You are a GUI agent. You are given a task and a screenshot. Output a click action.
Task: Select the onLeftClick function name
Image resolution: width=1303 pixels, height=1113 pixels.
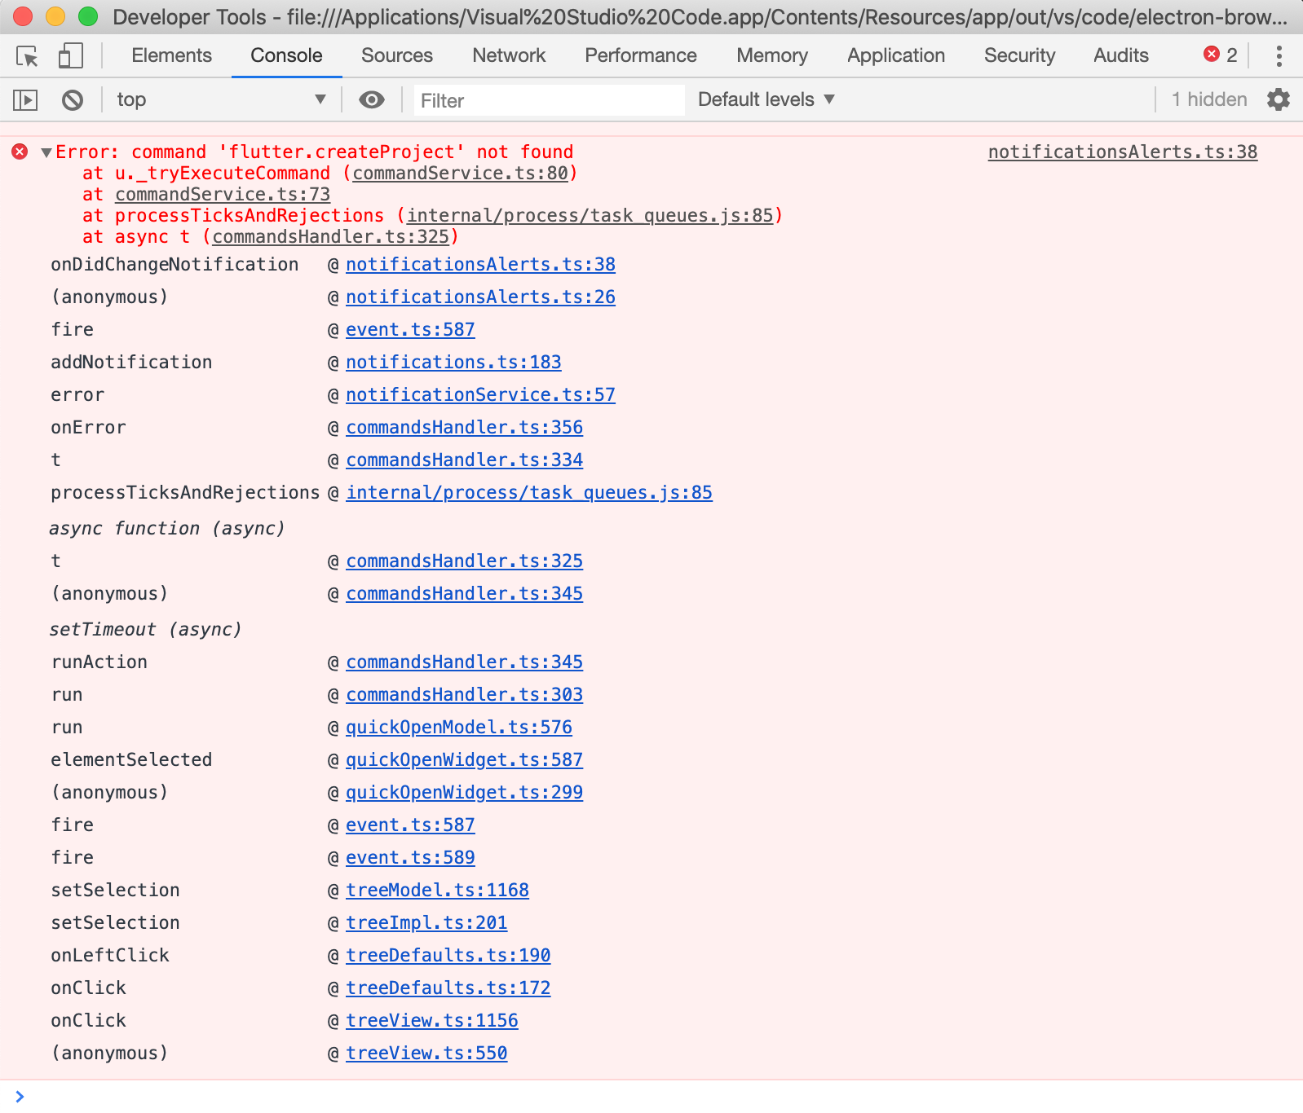tap(110, 955)
